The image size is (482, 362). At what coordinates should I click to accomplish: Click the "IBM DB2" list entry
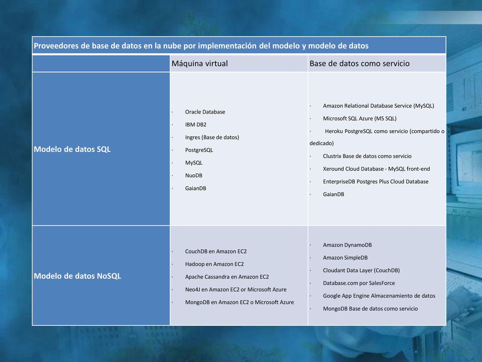[195, 124]
